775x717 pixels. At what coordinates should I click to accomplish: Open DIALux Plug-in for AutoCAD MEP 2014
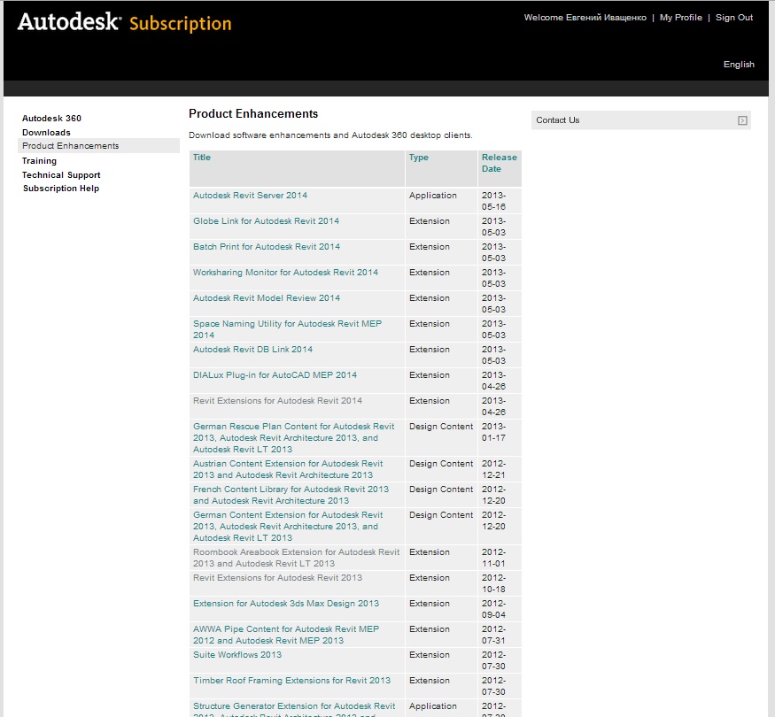point(275,374)
